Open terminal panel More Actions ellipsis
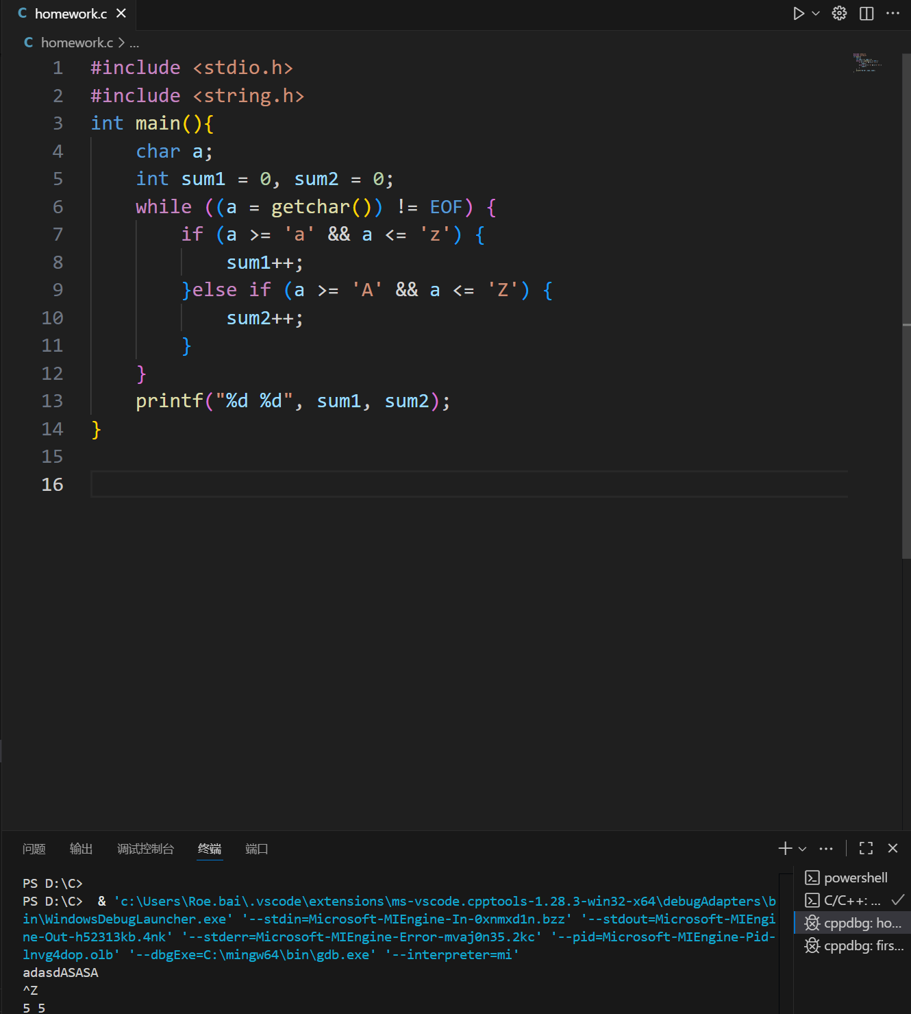Viewport: 911px width, 1014px height. [x=826, y=849]
